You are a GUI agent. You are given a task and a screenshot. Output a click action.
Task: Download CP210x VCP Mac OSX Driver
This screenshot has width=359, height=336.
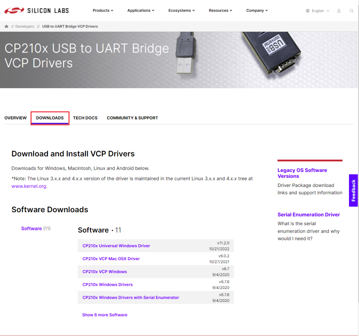[x=111, y=259]
